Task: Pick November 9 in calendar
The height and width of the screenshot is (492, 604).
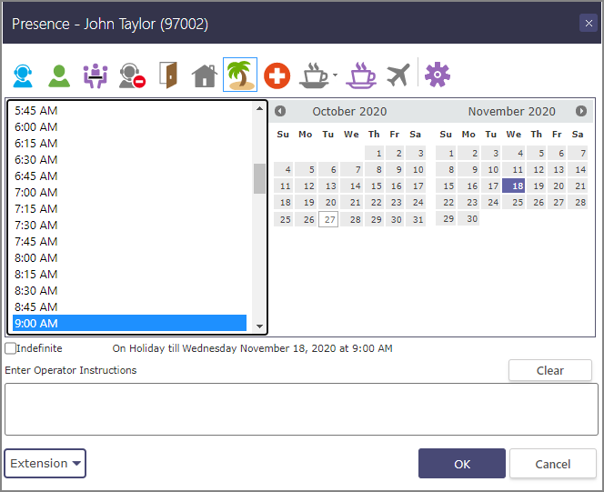Action: [468, 169]
